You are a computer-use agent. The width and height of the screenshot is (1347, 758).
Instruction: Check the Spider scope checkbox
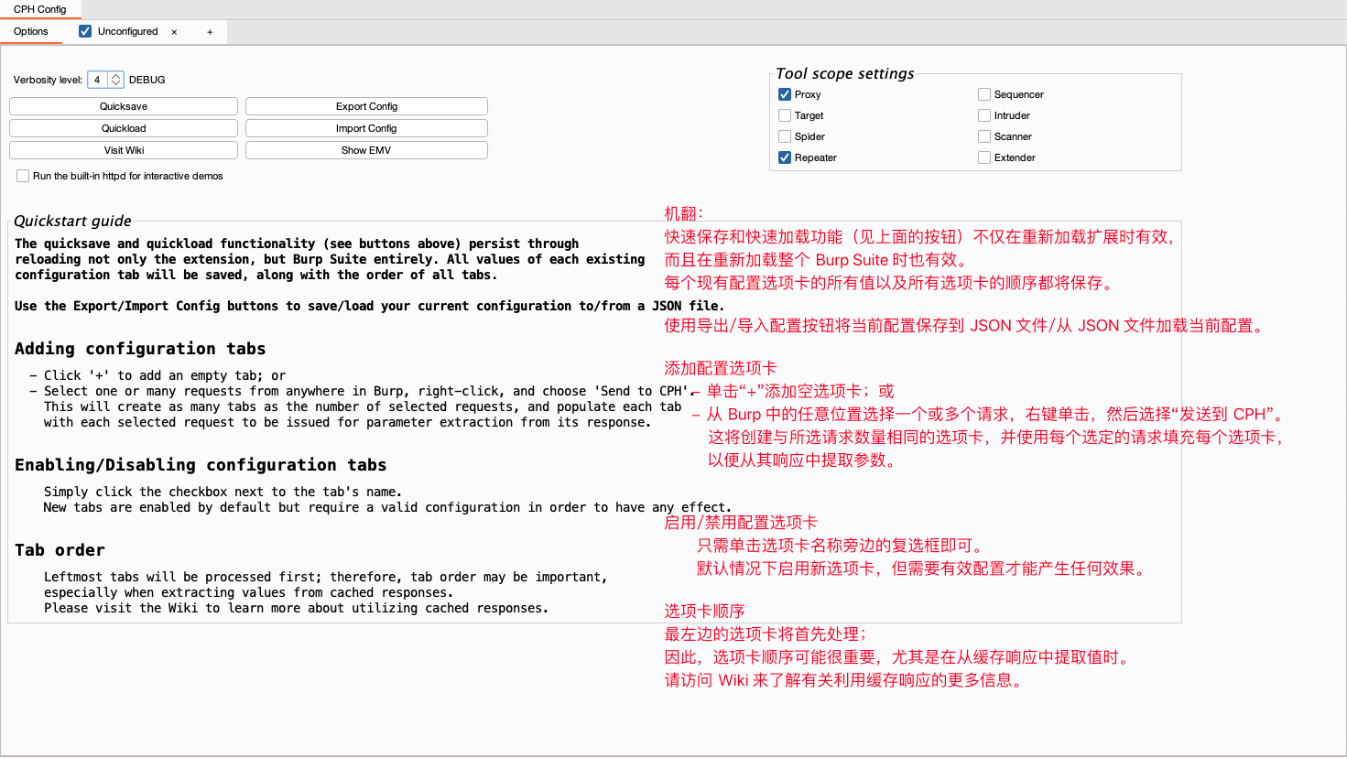tap(785, 136)
